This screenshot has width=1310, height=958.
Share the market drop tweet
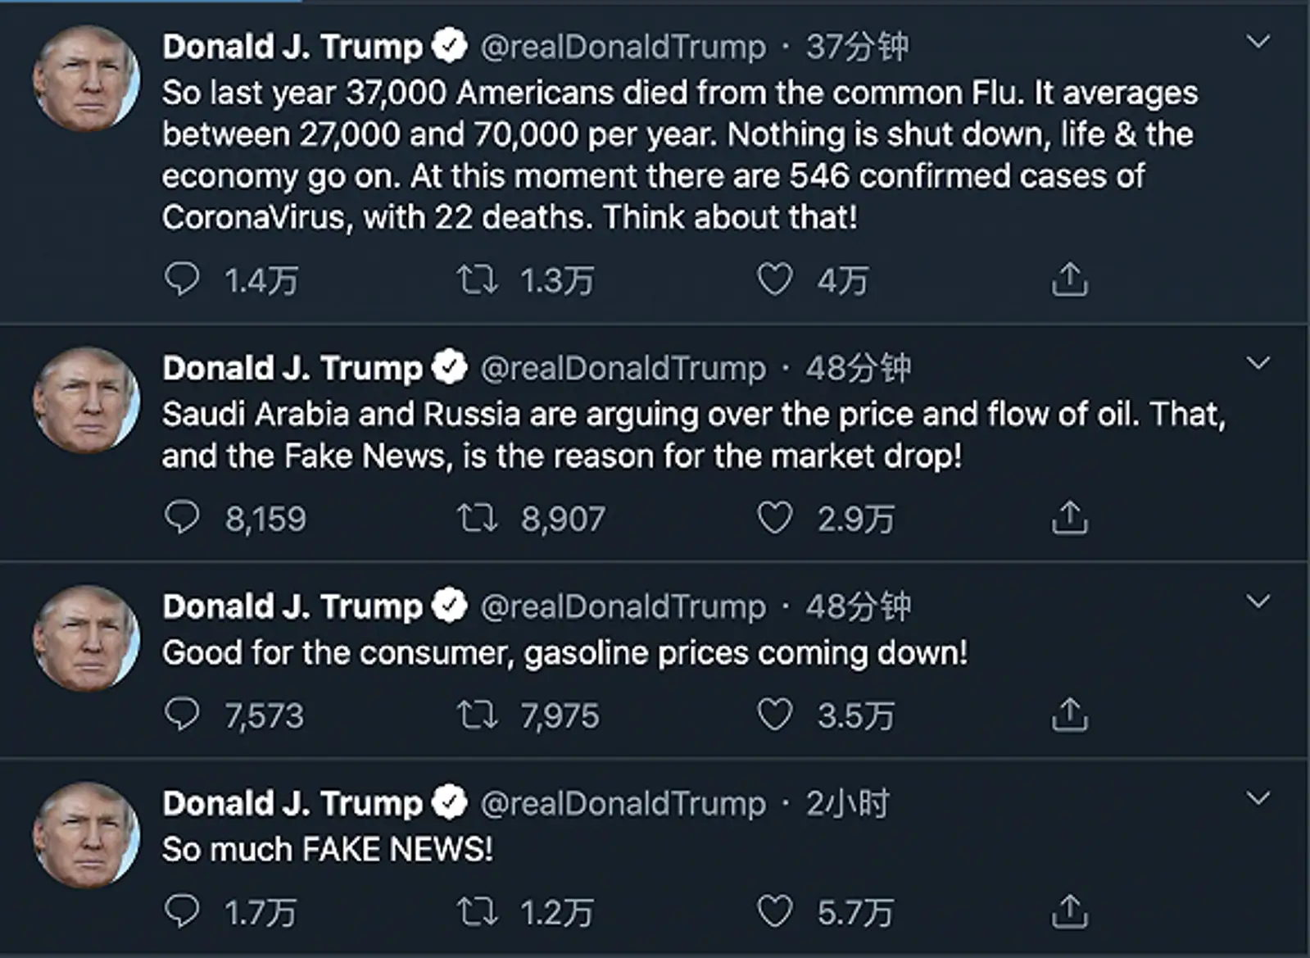click(1070, 518)
